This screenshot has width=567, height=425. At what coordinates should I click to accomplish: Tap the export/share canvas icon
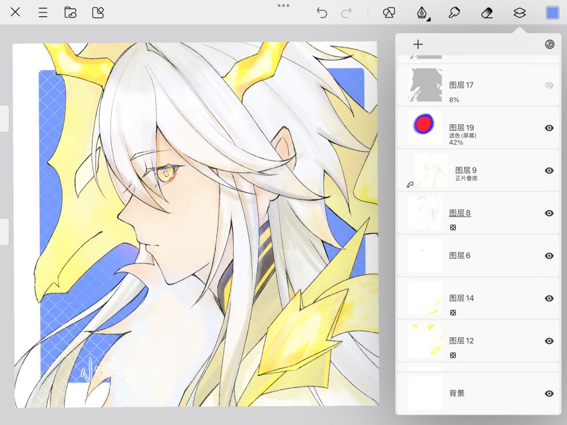pyautogui.click(x=98, y=13)
